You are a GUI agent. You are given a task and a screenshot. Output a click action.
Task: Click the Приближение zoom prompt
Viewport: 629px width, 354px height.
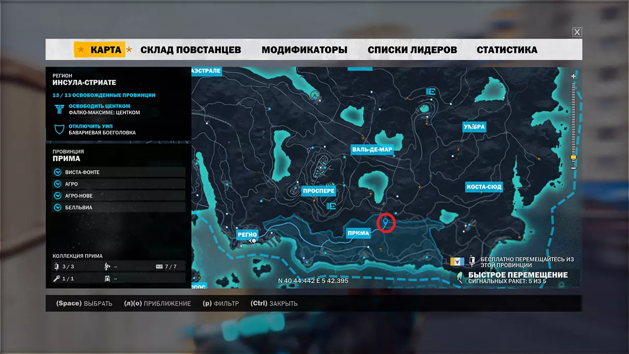coord(157,304)
